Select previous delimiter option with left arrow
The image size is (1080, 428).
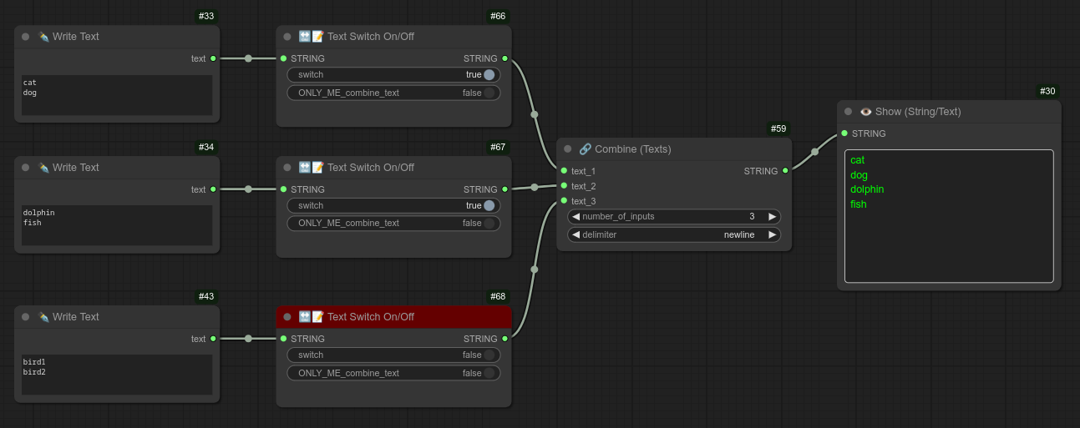coord(575,235)
